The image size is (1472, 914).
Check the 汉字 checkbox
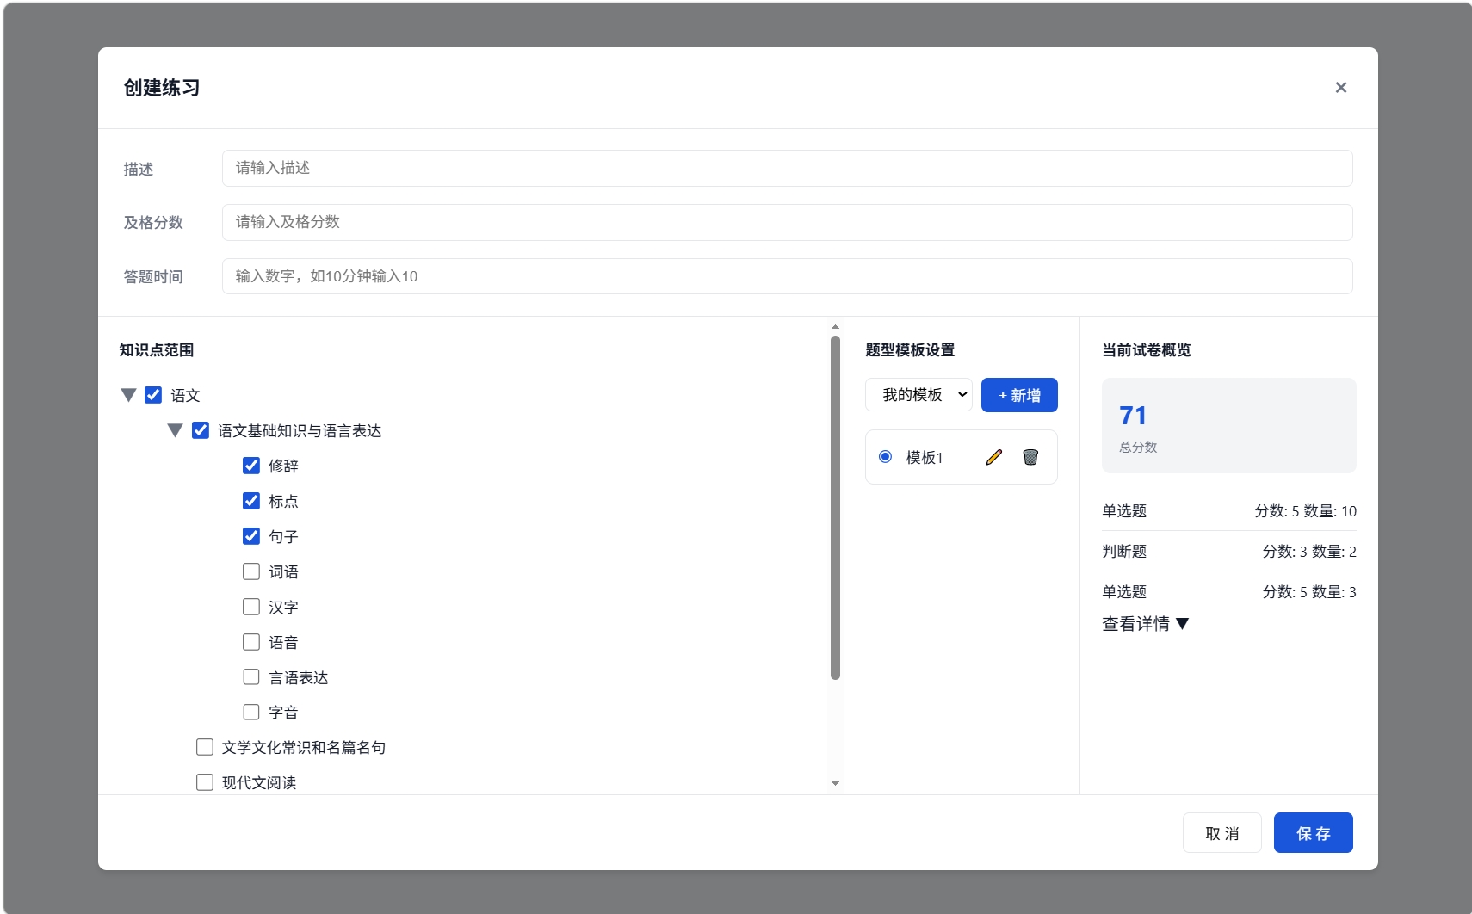(x=251, y=607)
